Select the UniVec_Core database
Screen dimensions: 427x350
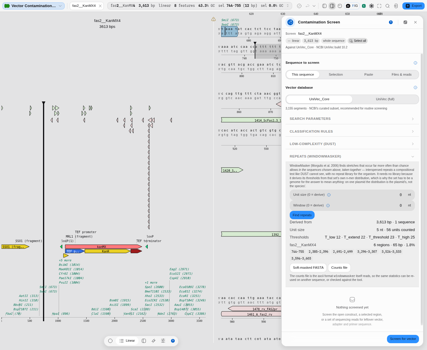[x=319, y=99]
